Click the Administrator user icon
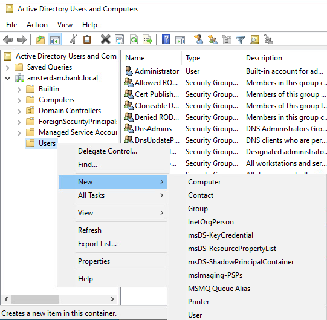 (x=129, y=71)
